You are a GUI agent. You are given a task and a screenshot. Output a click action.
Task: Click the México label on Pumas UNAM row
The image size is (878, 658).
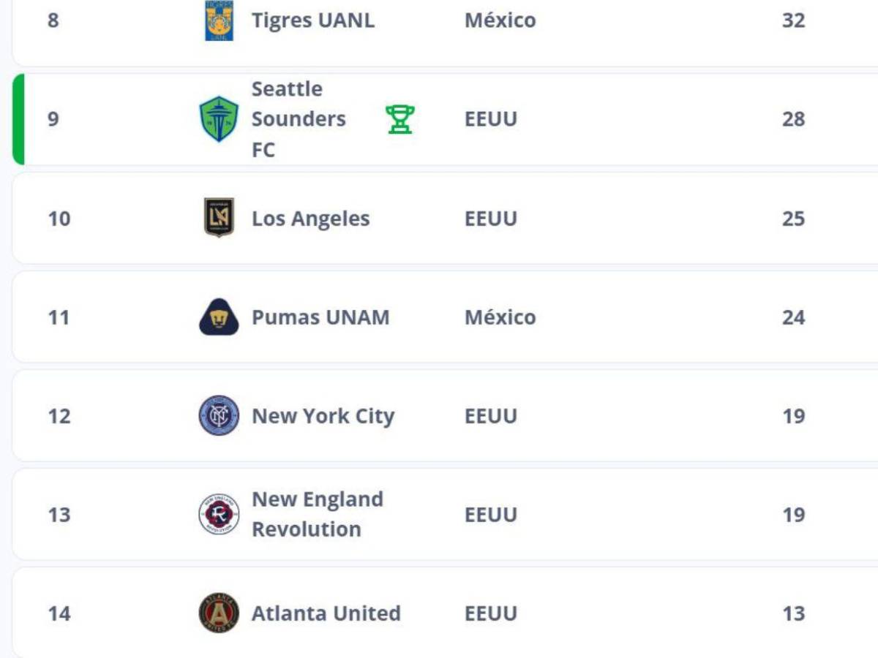[x=500, y=317]
